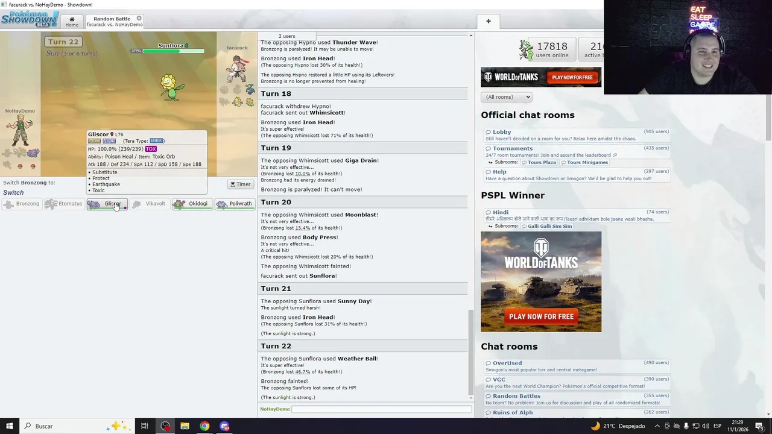
Task: Open the (All rooms) dropdown
Action: coord(506,97)
